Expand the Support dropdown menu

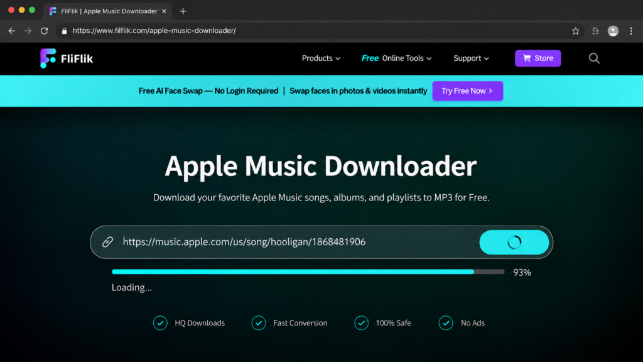click(x=471, y=58)
